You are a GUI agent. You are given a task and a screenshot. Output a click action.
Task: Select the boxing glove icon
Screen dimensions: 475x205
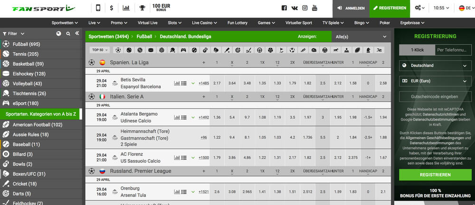pyautogui.click(x=216, y=50)
